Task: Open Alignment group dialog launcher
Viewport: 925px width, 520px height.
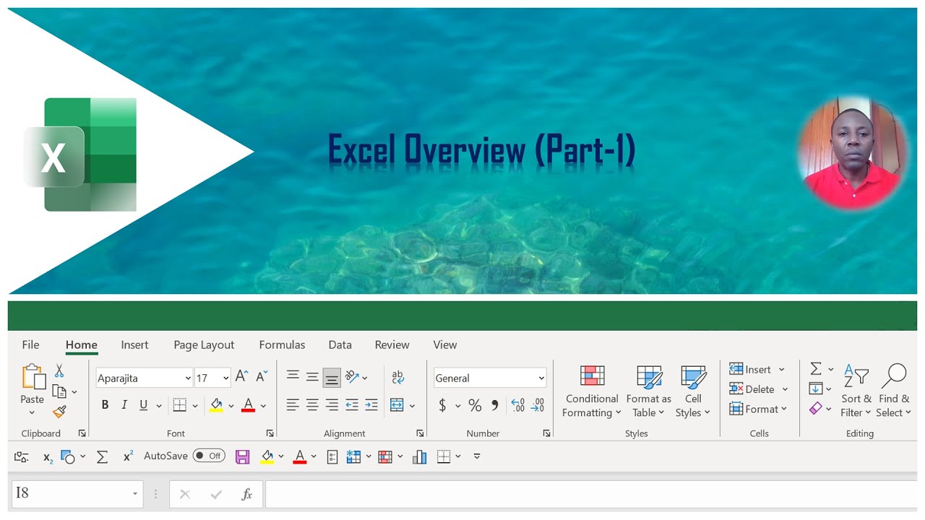Action: [x=420, y=433]
